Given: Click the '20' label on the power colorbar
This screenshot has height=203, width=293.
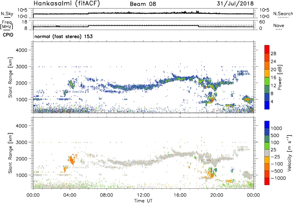Looking at the screenshot, I should [x=273, y=70].
